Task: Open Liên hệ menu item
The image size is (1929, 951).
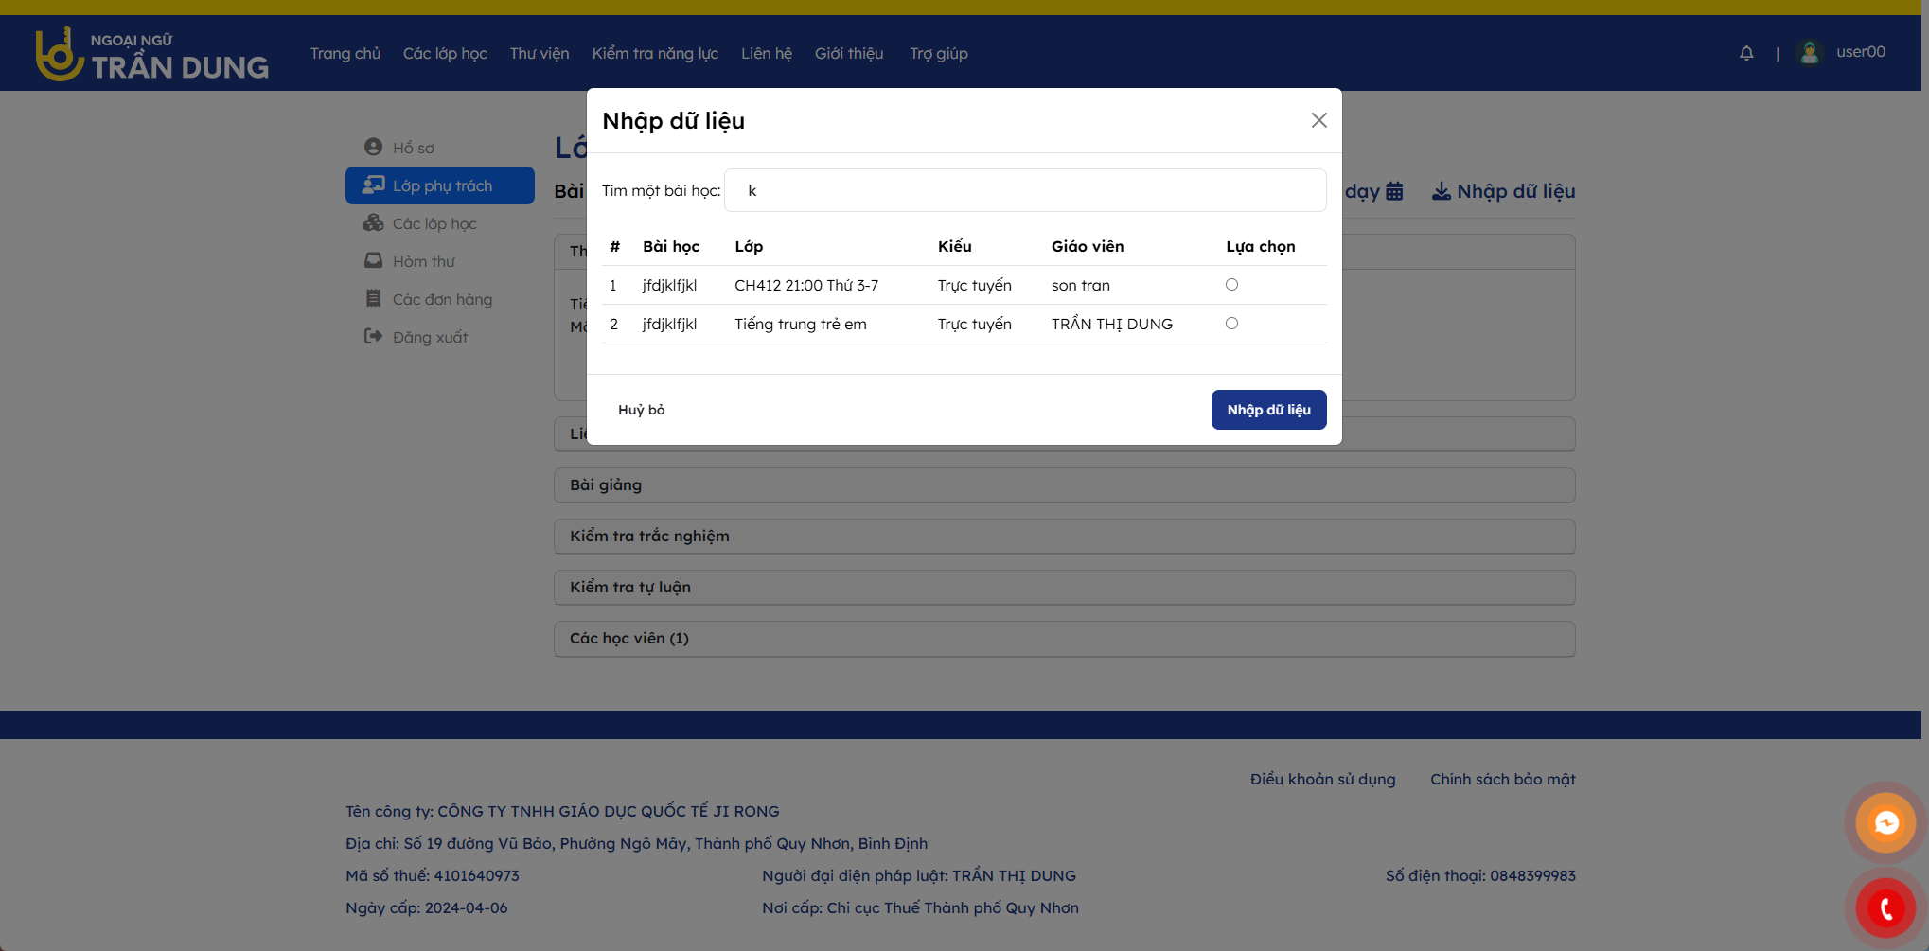Action: click(767, 53)
